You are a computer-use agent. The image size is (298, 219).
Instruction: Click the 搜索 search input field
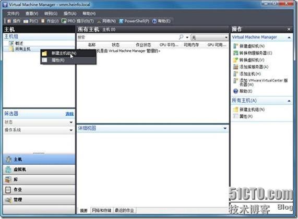[128, 37]
